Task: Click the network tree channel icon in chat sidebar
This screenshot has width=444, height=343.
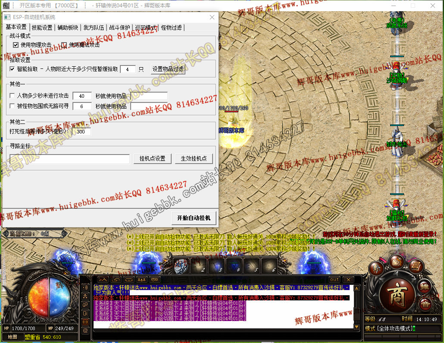Action: [85, 296]
